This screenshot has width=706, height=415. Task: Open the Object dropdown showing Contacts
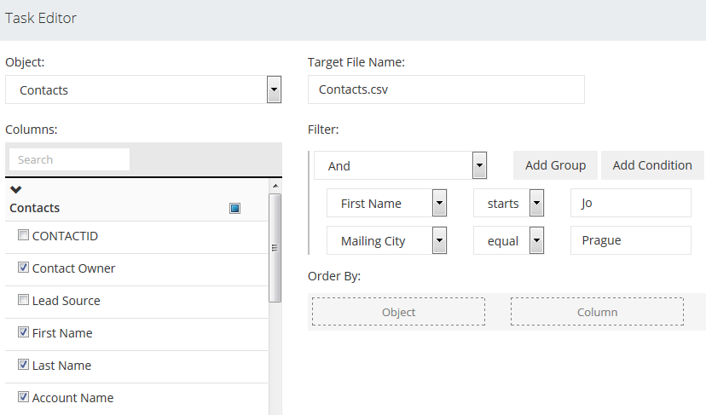(x=274, y=89)
